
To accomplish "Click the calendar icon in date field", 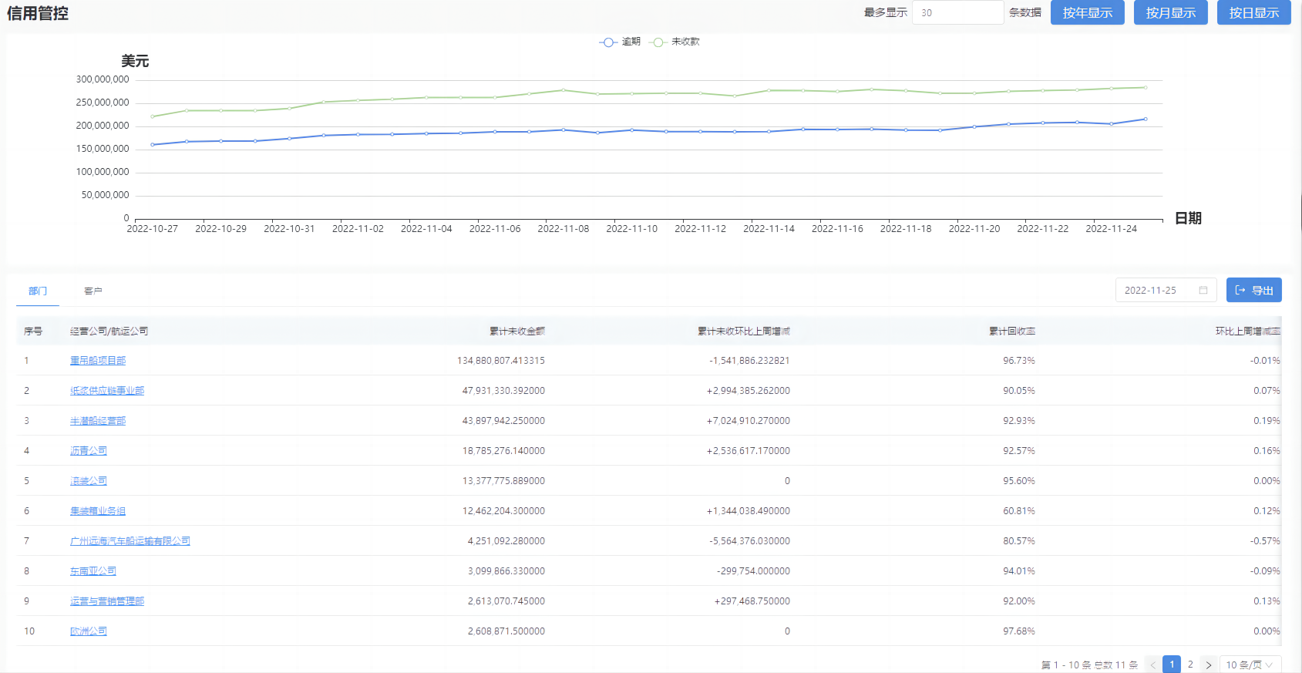I will [1203, 290].
